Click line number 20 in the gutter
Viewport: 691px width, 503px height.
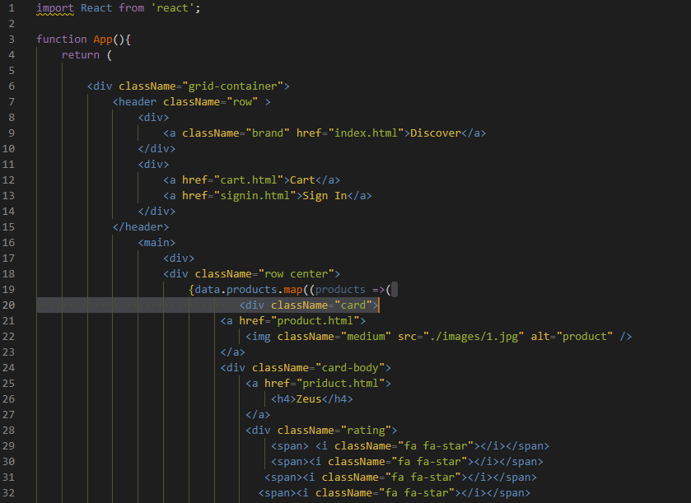click(x=8, y=305)
